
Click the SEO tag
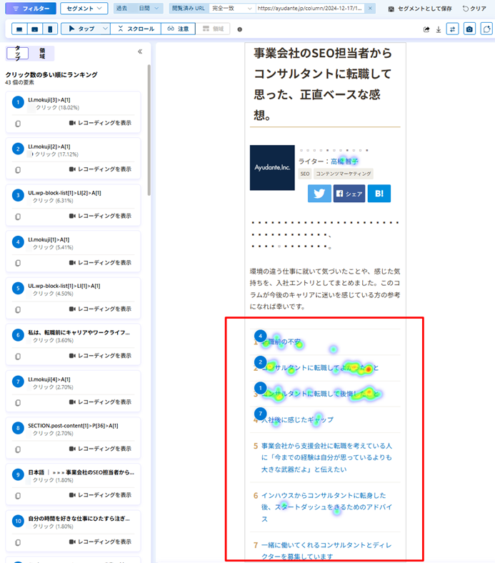tap(305, 174)
